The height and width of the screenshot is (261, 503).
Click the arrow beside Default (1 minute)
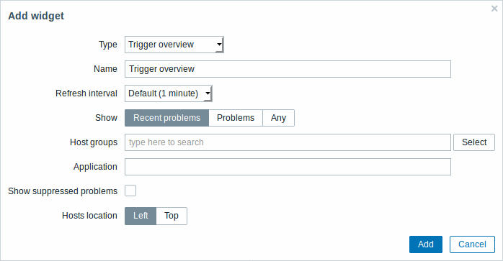208,93
